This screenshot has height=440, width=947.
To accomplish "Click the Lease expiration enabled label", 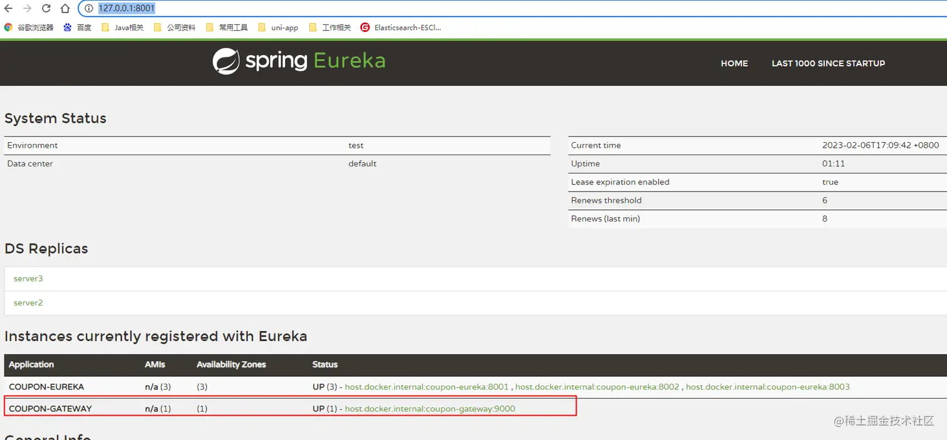I will click(620, 182).
